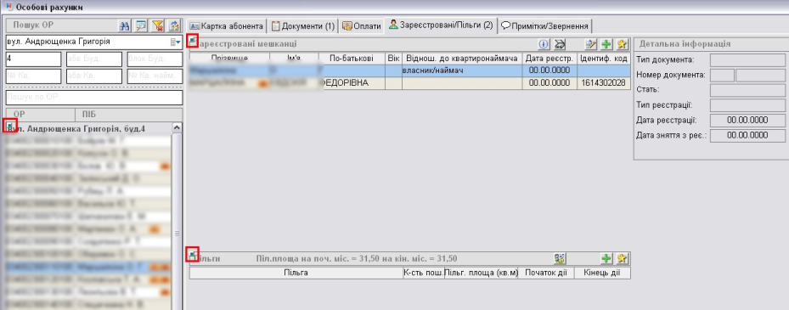
Task: Sort by Дата реєстр. column header
Action: click(549, 59)
